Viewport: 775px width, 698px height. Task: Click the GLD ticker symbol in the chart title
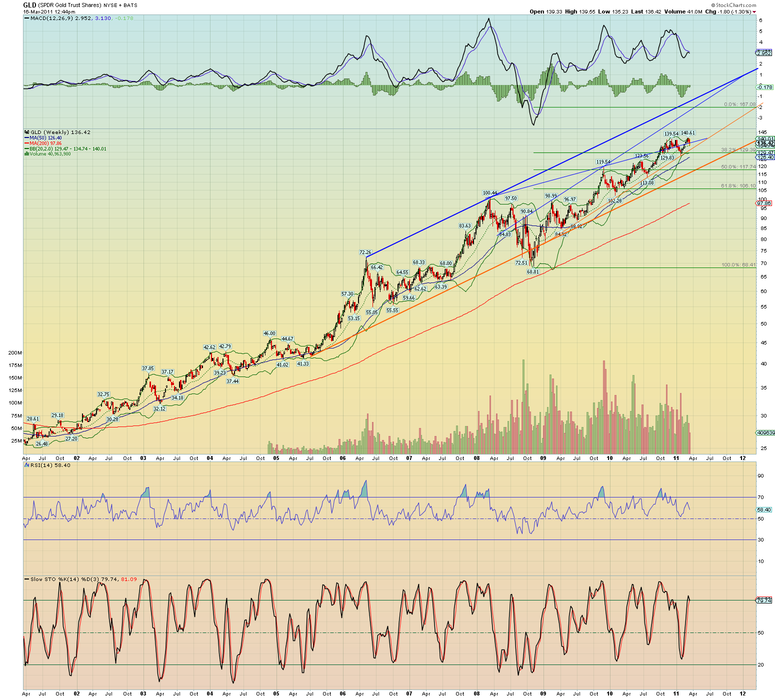point(29,5)
